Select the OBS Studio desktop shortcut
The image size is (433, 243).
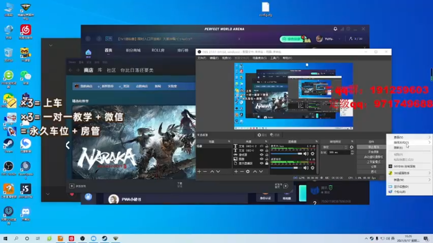[x=9, y=168]
